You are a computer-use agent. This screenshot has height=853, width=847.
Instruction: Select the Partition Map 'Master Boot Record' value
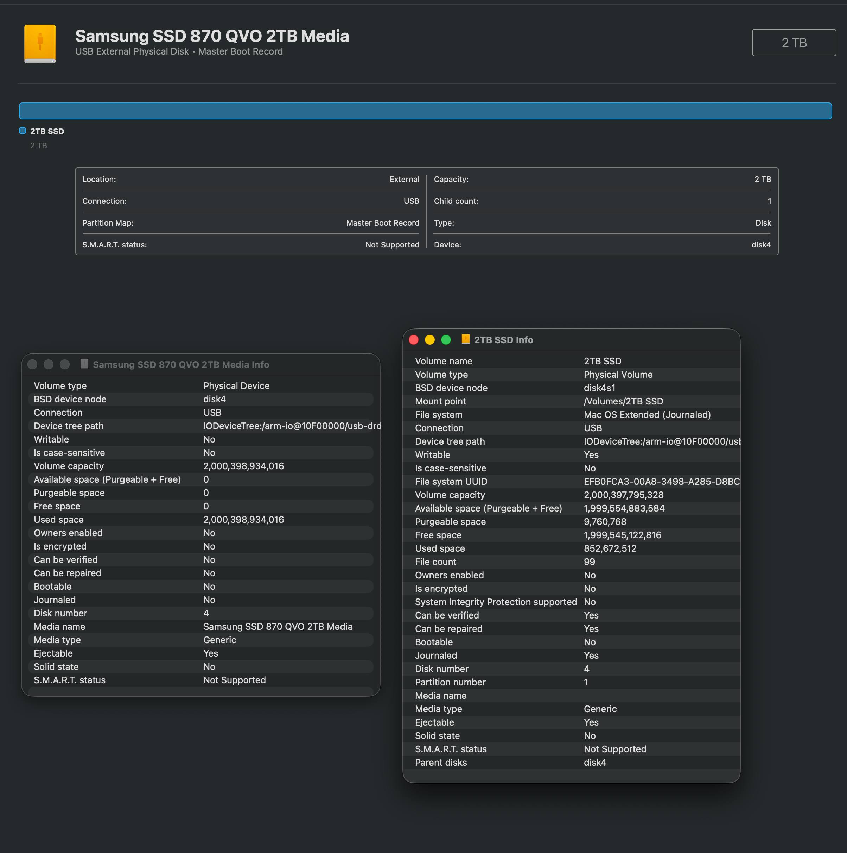383,223
